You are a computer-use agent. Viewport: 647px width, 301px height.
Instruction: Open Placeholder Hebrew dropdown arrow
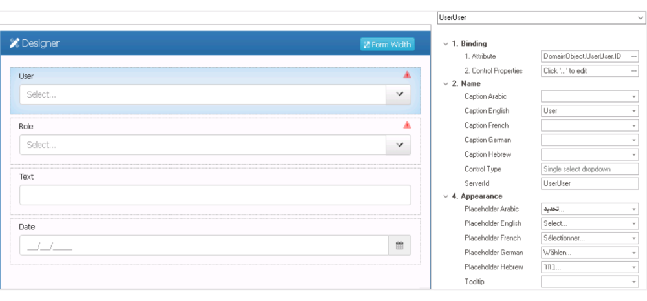634,267
